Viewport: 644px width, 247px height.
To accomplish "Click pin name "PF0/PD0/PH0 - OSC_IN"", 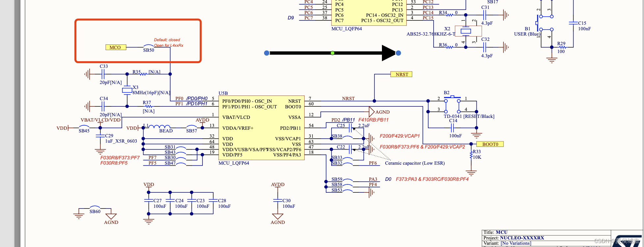I will pos(247,101).
